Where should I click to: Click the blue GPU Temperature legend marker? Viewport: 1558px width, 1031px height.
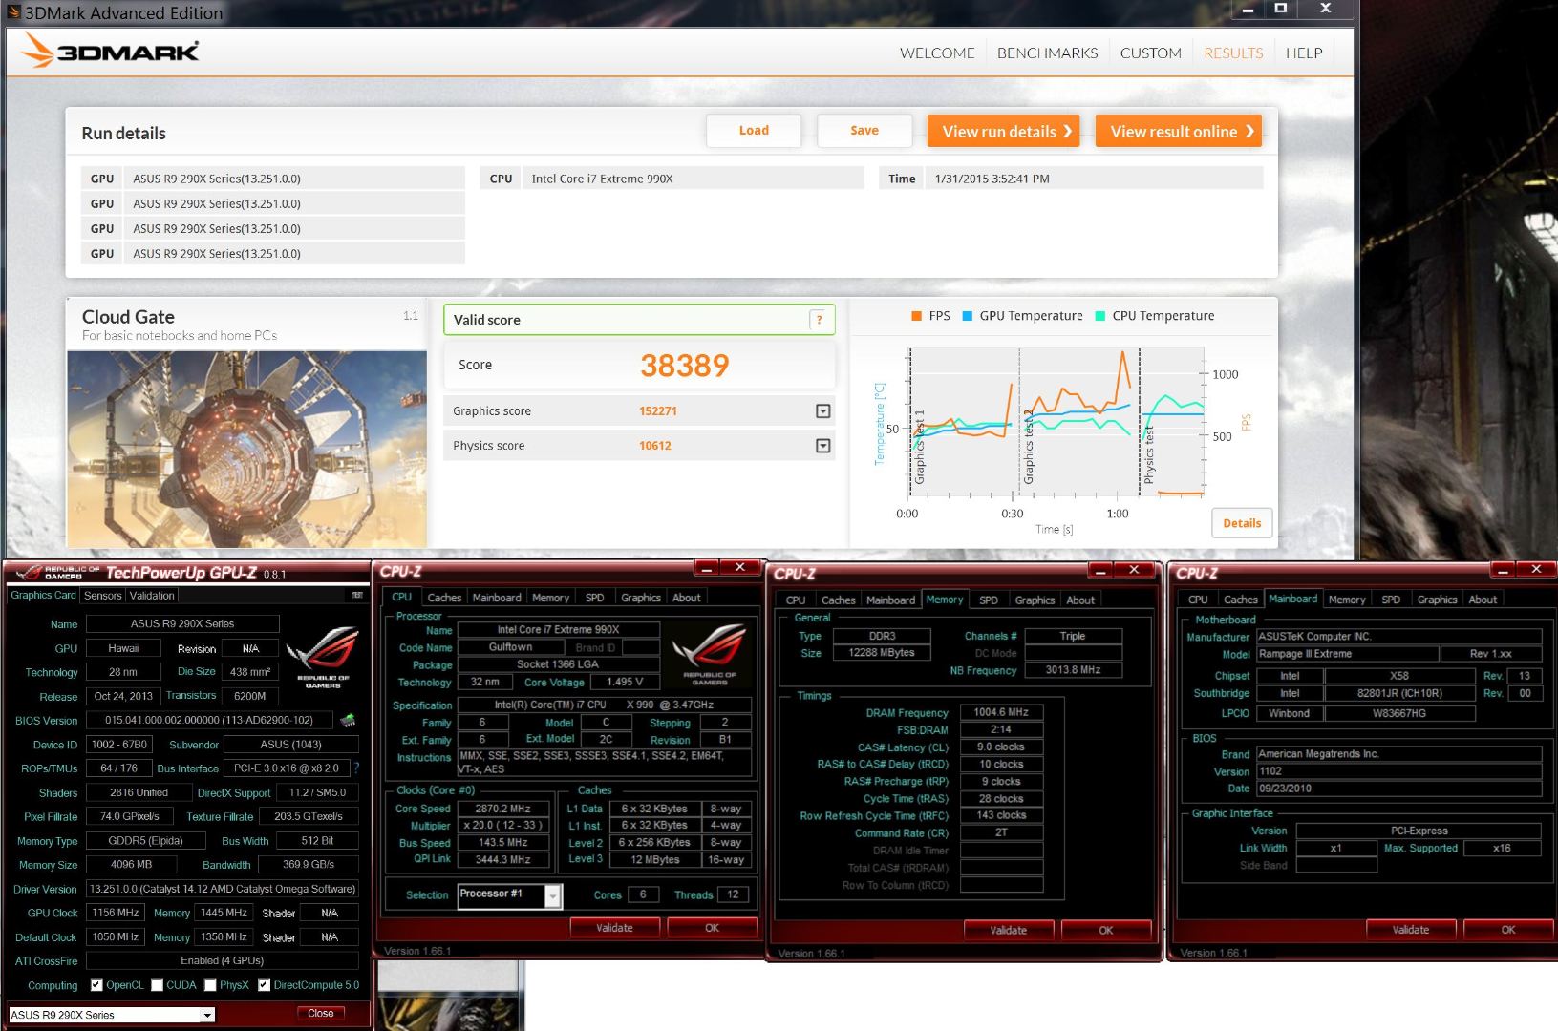click(x=968, y=316)
